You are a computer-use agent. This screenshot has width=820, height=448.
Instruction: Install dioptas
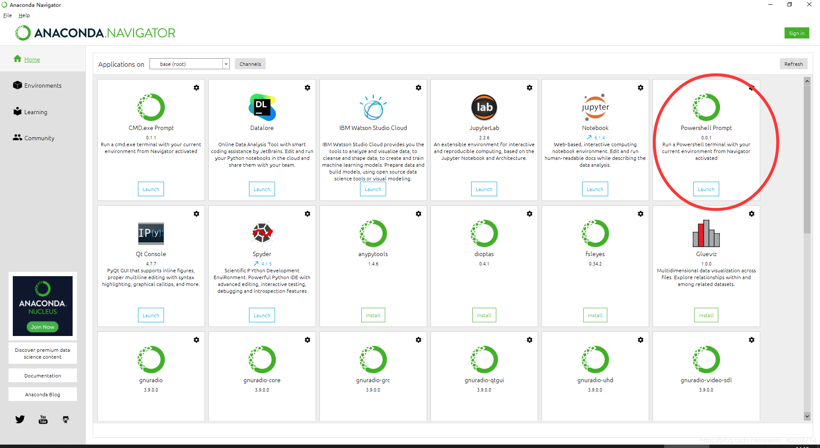pos(484,315)
